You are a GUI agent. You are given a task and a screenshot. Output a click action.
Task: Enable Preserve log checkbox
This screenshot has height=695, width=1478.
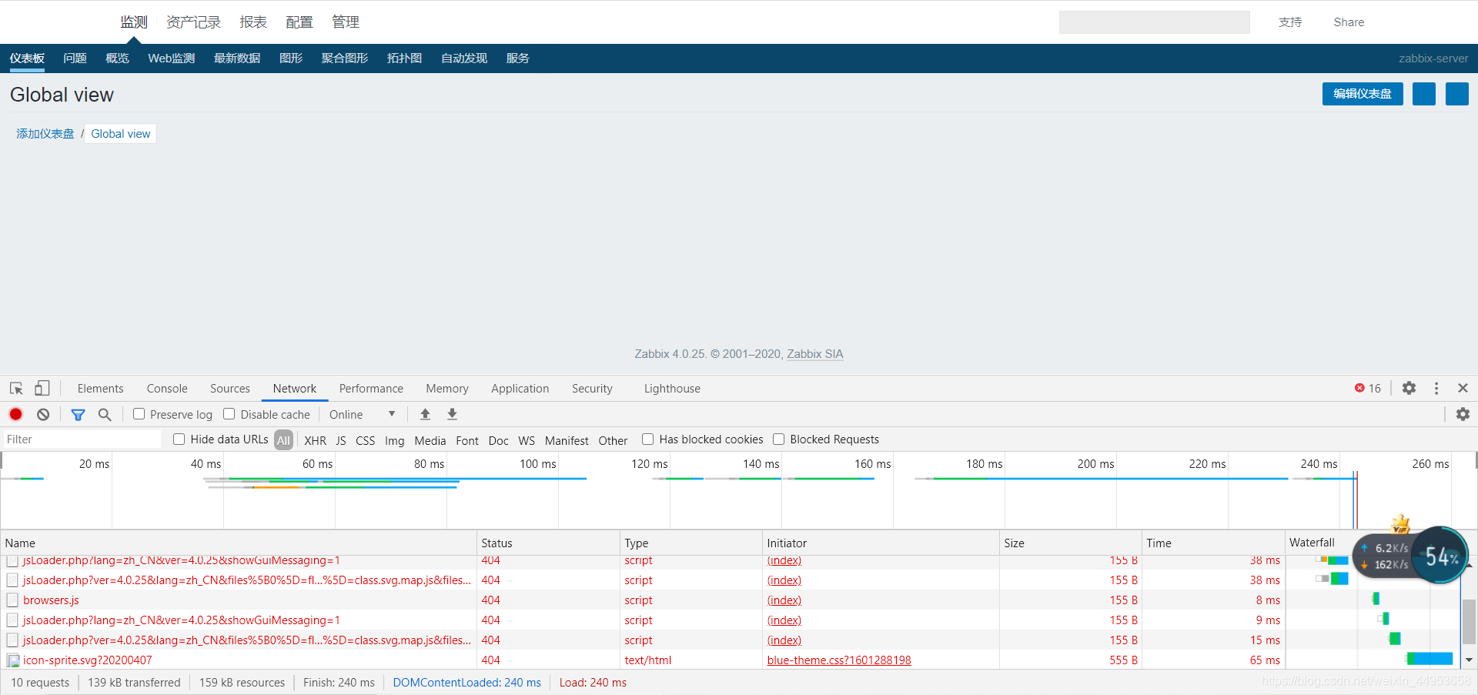coord(139,414)
